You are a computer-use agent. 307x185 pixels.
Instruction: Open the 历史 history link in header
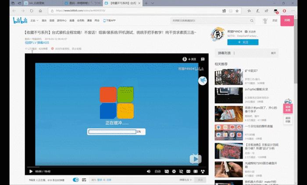(x=275, y=20)
